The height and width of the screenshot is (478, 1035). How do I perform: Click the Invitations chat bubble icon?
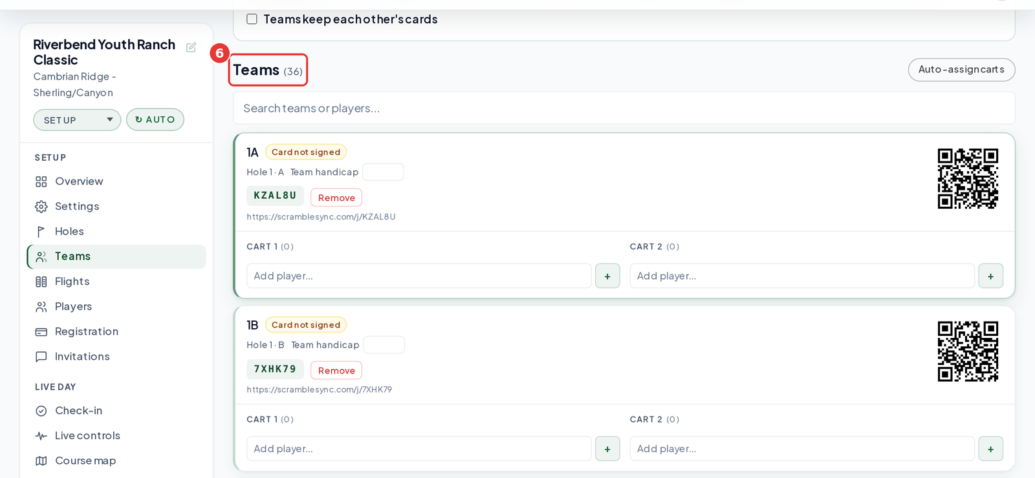click(x=41, y=357)
